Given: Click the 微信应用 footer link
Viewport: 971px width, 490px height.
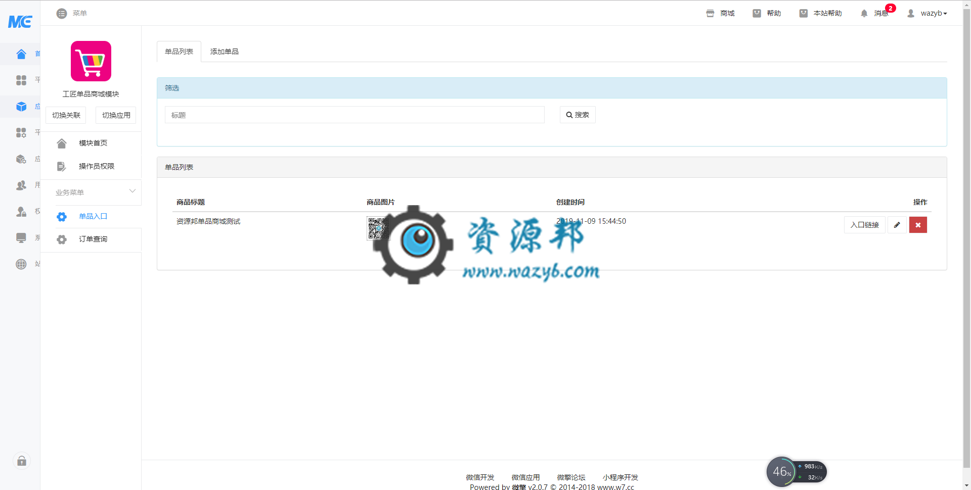Looking at the screenshot, I should click(x=525, y=477).
